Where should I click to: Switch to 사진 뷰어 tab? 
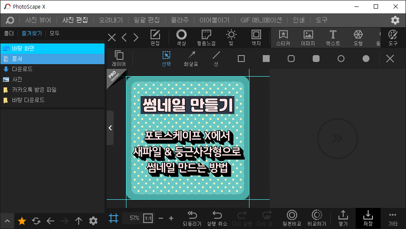click(38, 20)
